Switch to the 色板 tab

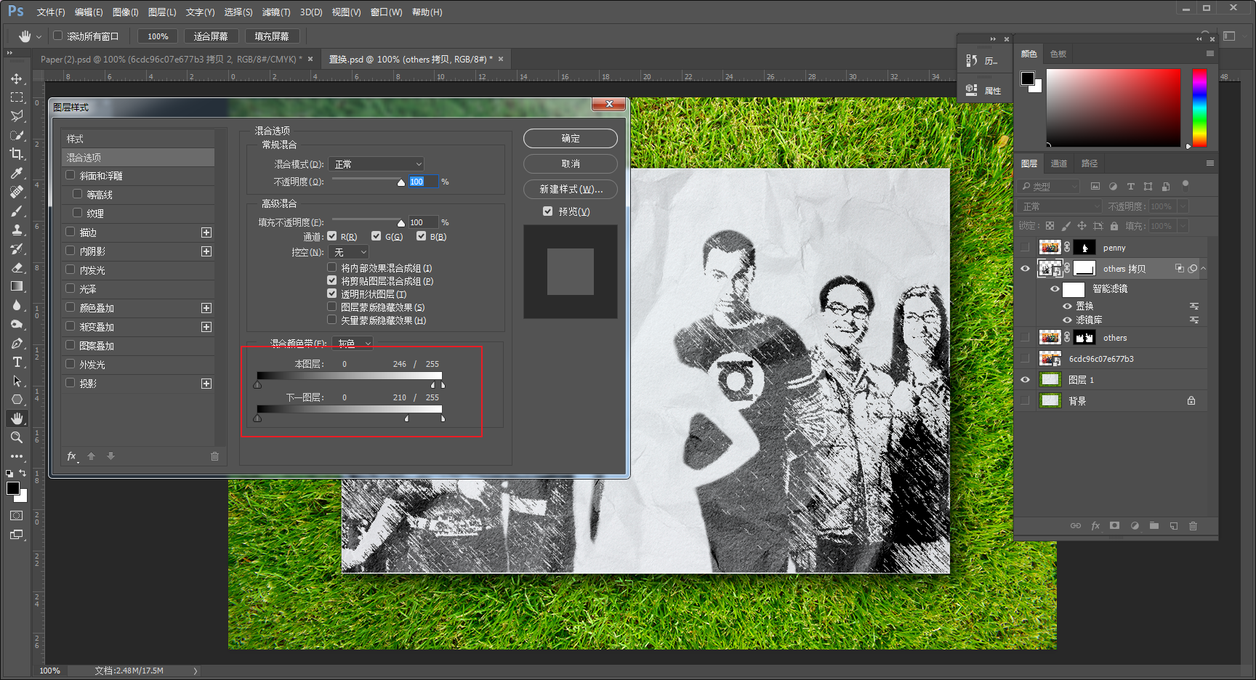(1058, 54)
